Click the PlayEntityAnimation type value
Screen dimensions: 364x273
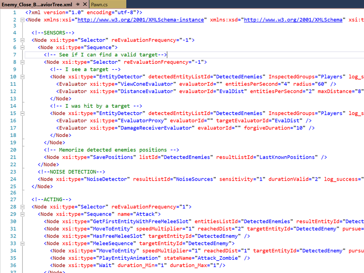tap(128, 258)
